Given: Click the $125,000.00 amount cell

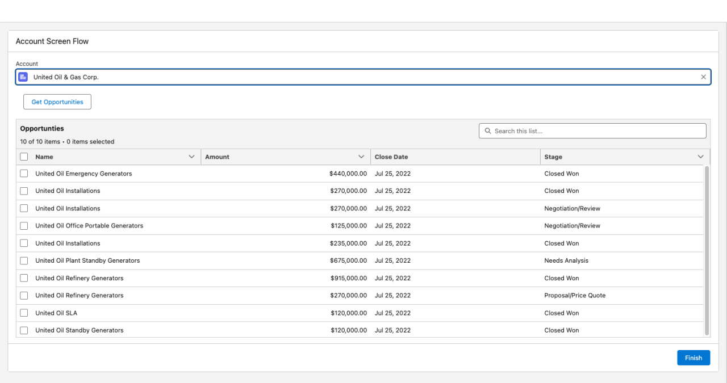Looking at the screenshot, I should pos(349,226).
